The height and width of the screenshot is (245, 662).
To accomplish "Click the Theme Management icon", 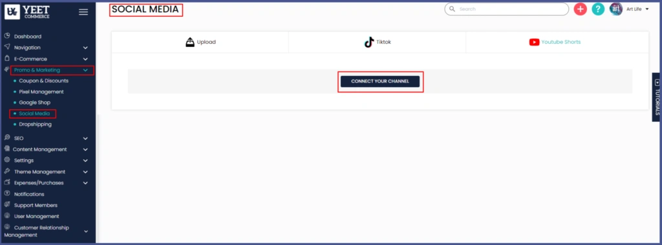I will (6, 171).
